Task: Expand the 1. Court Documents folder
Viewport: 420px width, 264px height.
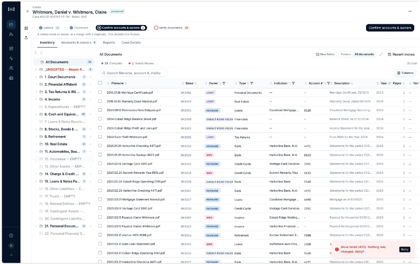Action: point(36,77)
